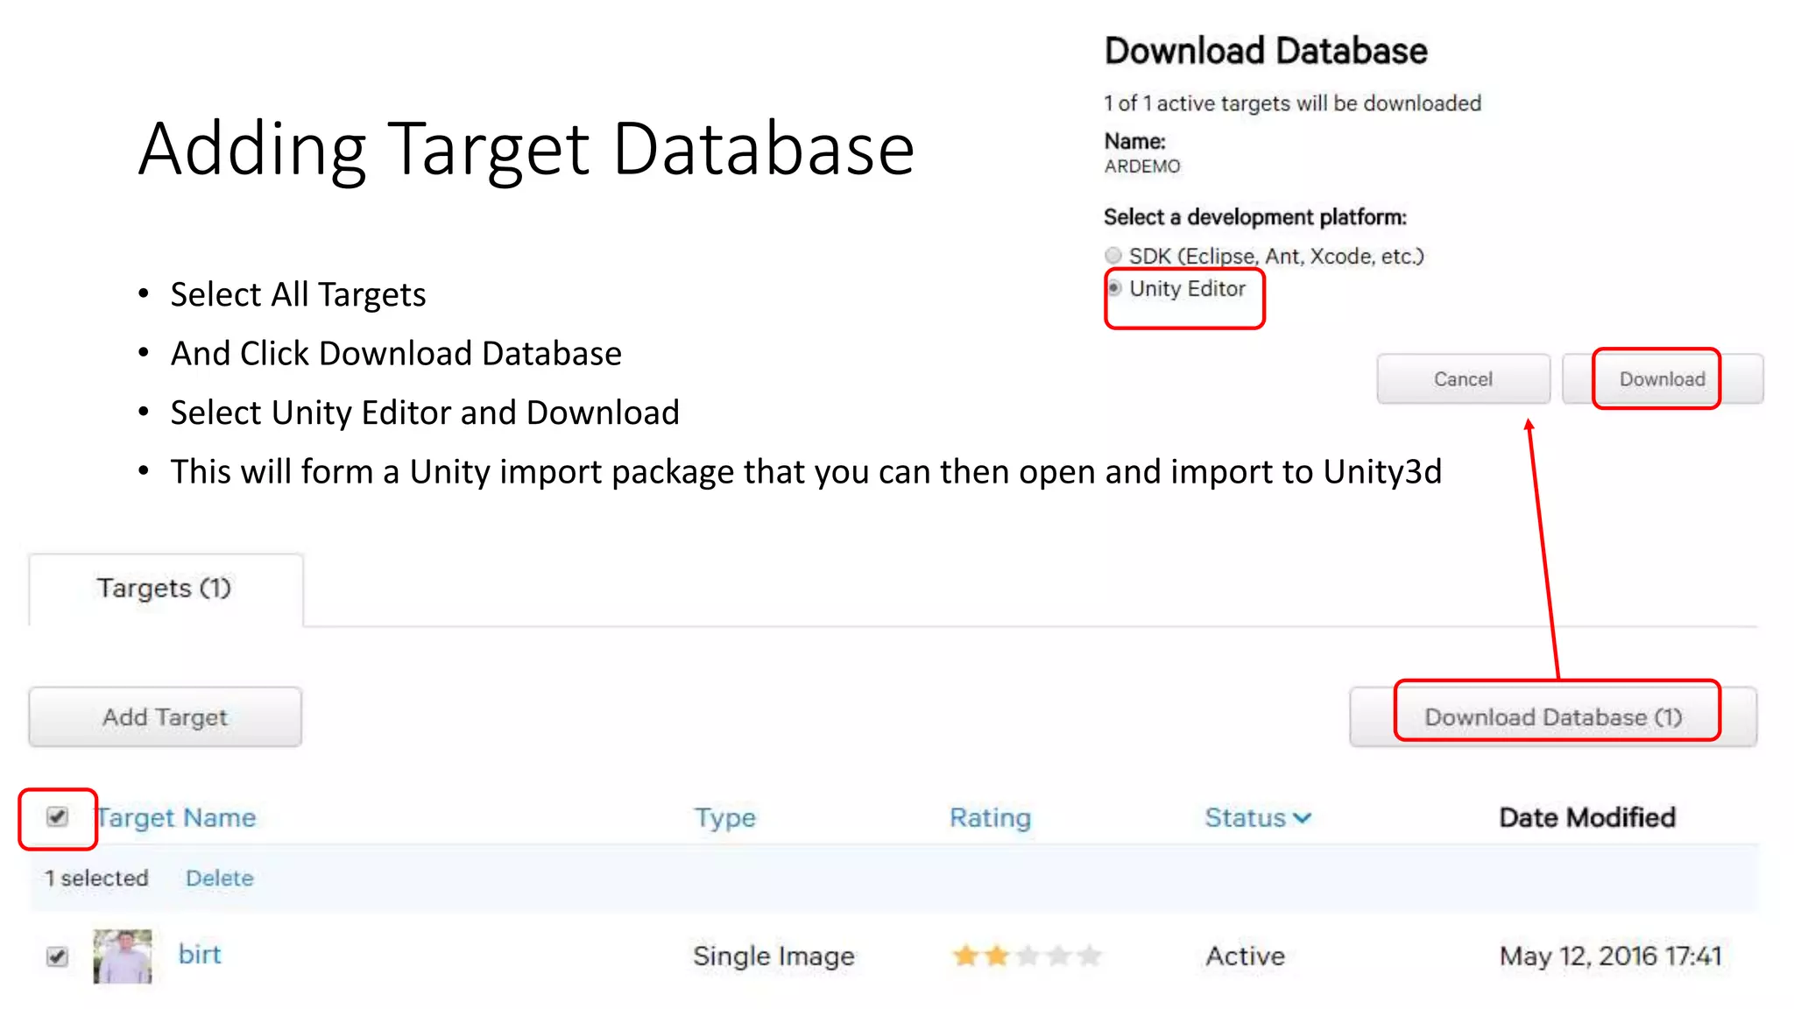Select the Unity Editor radio option
1794x1009 pixels.
click(1114, 288)
